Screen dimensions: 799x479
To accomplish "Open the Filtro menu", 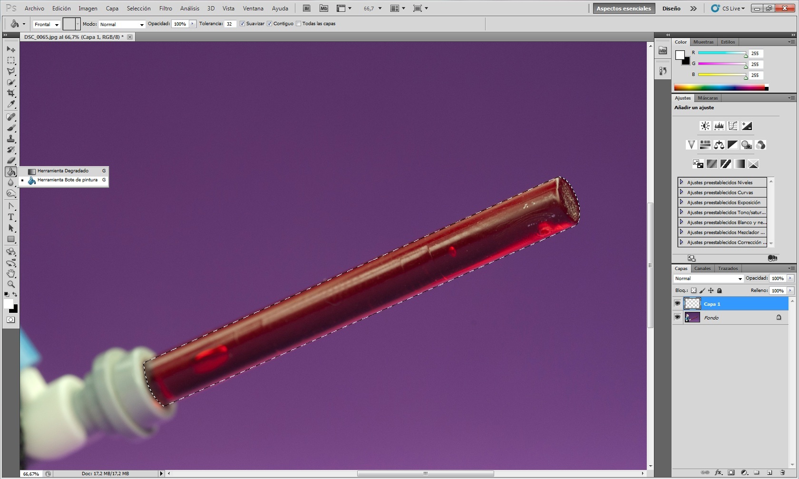I will point(166,8).
